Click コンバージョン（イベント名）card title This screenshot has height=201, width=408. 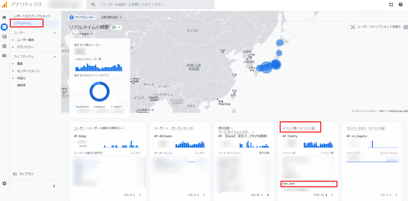tap(366, 128)
